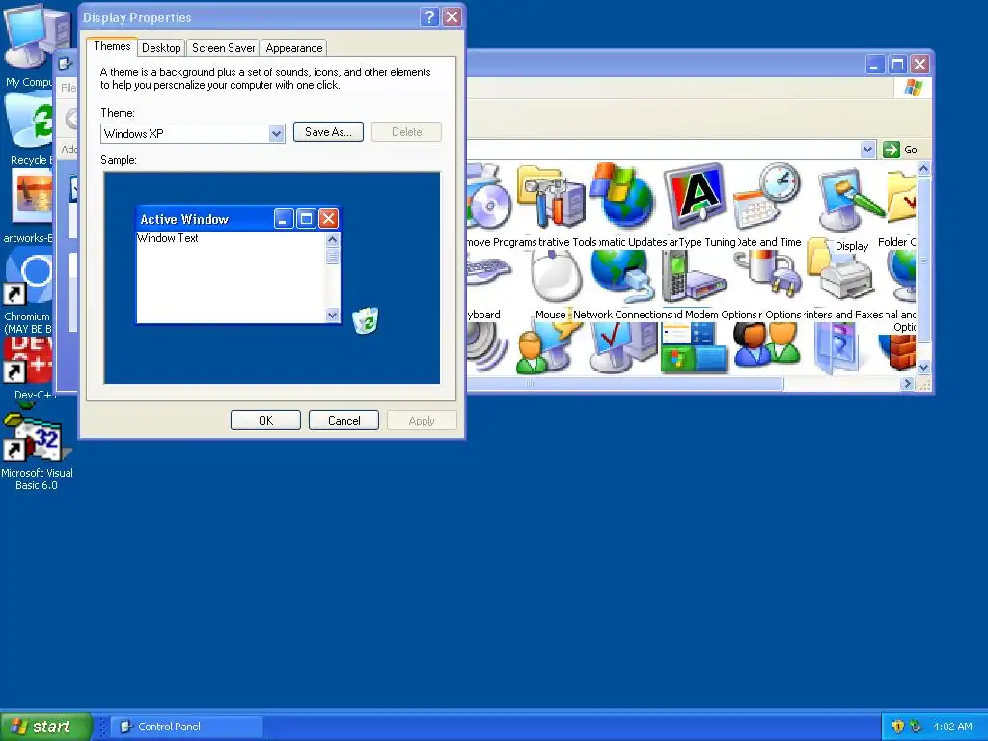
Task: Open the Theme dropdown list
Action: point(276,133)
